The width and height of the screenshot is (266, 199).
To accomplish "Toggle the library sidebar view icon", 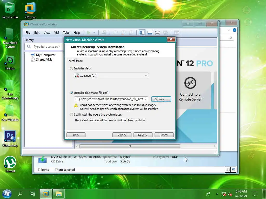I will click(142, 32).
